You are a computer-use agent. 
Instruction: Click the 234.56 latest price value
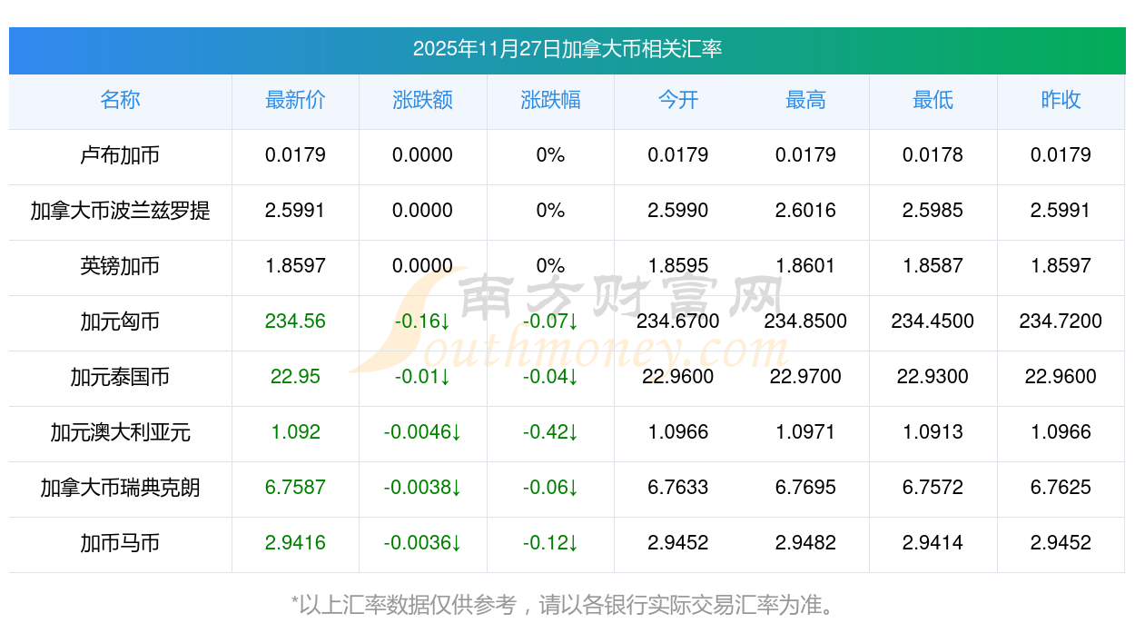click(295, 321)
